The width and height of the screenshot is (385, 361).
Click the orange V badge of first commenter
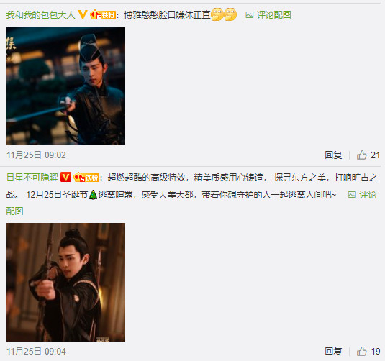pyautogui.click(x=83, y=14)
